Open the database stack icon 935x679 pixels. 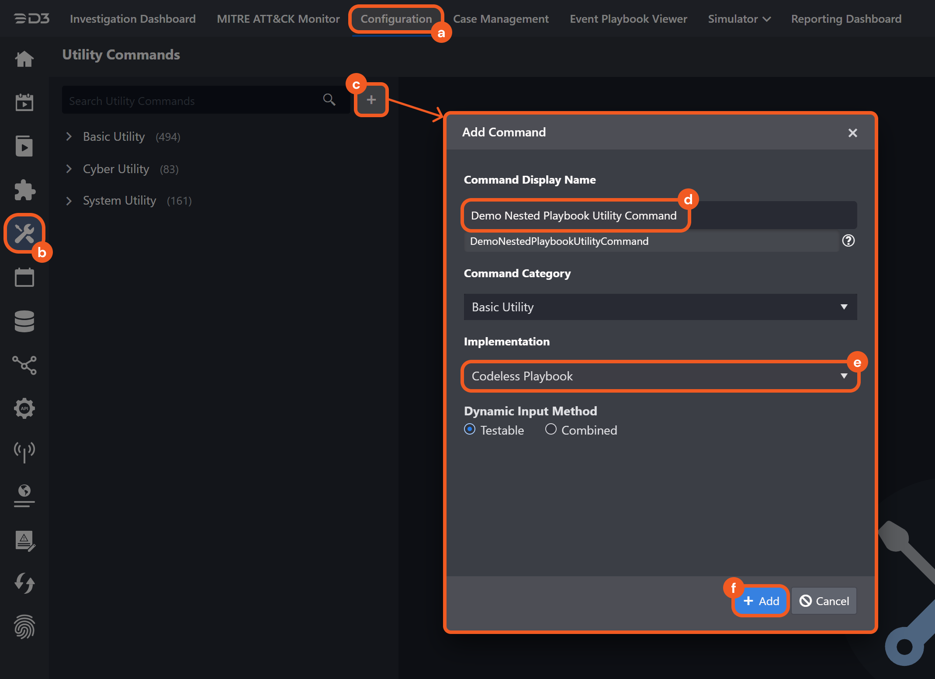24,321
